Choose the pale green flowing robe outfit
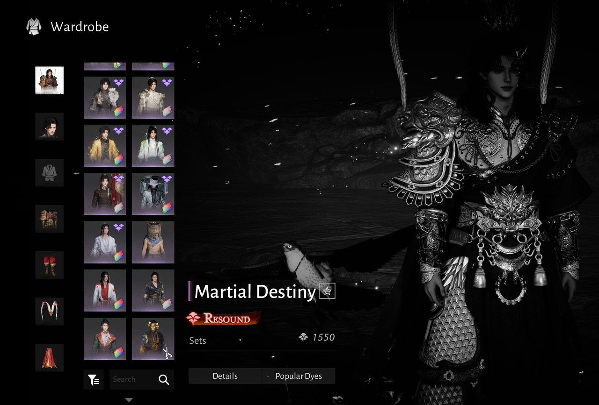This screenshot has width=599, height=405. point(153,146)
